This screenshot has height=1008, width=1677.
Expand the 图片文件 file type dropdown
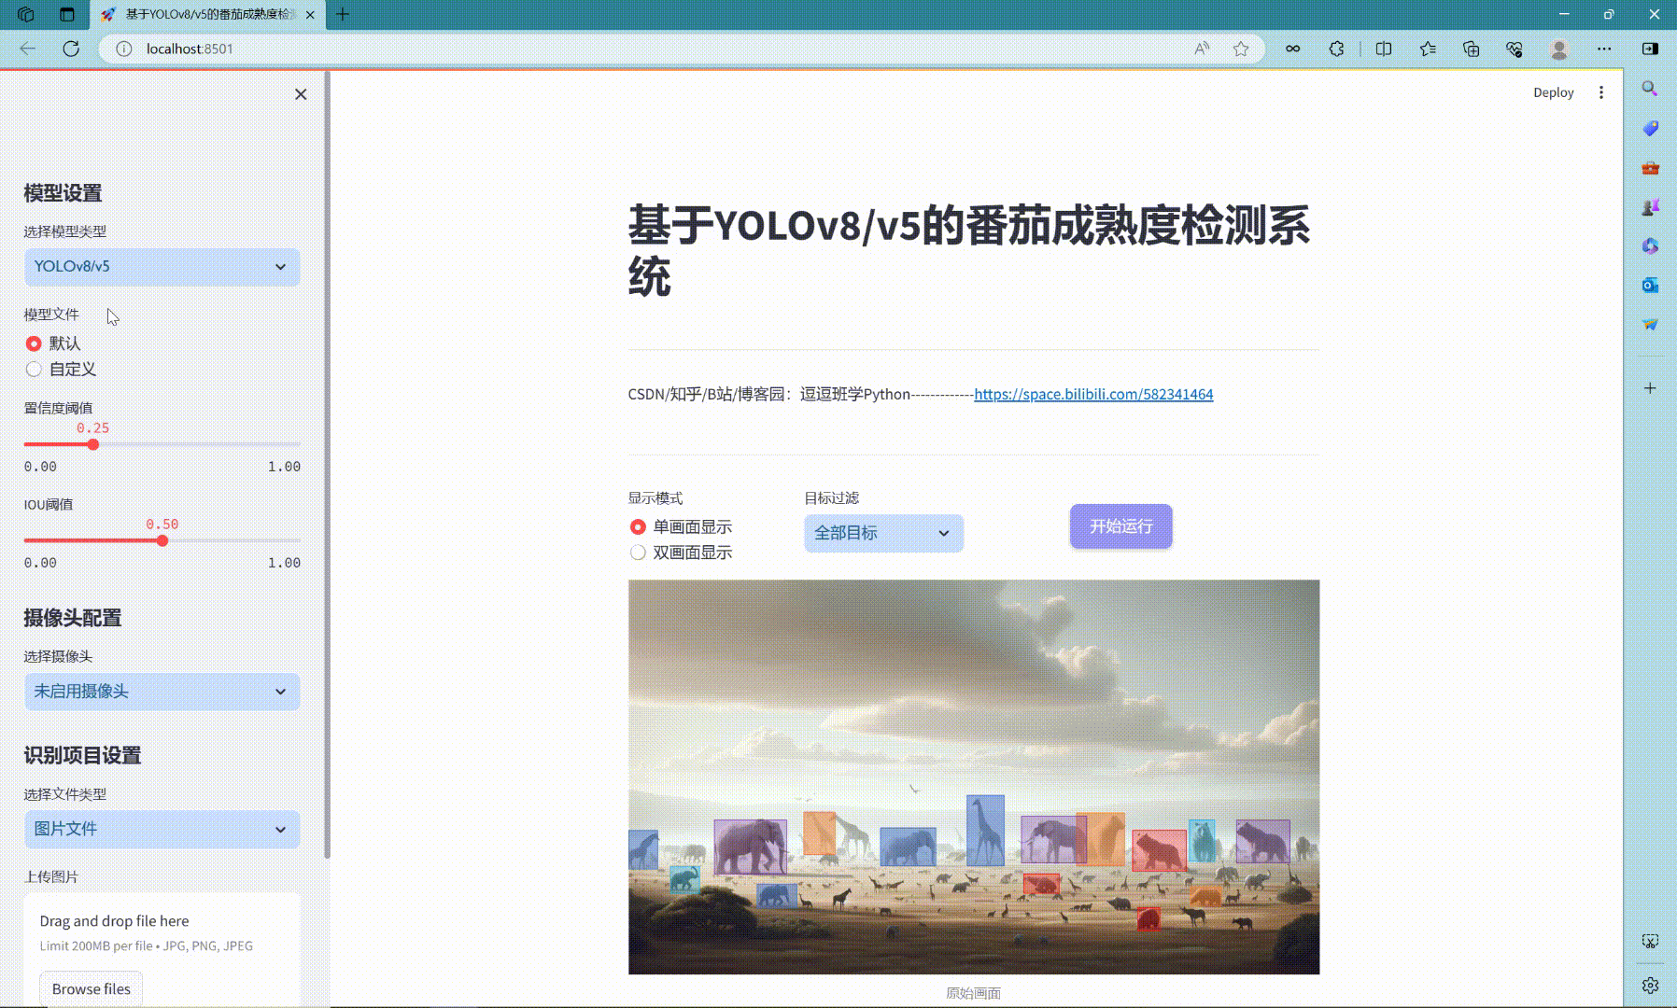(162, 829)
